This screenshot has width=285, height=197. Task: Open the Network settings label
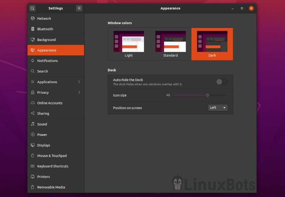(x=44, y=19)
